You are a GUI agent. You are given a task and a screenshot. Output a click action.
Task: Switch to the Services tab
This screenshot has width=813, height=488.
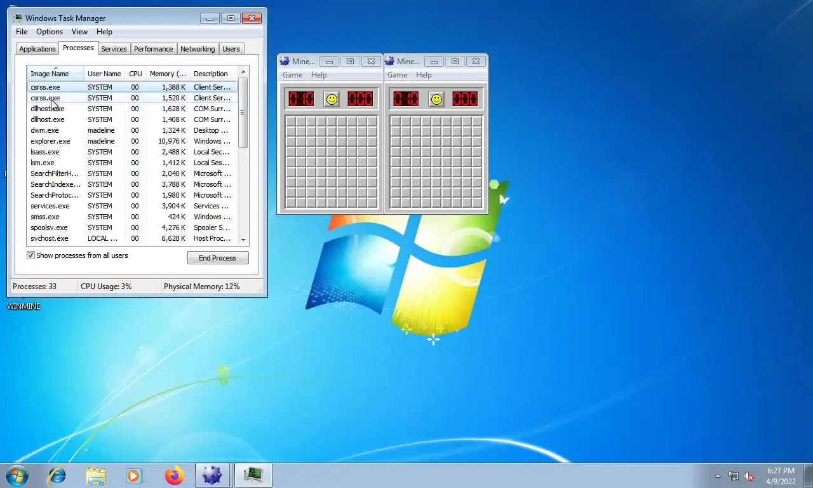(114, 49)
